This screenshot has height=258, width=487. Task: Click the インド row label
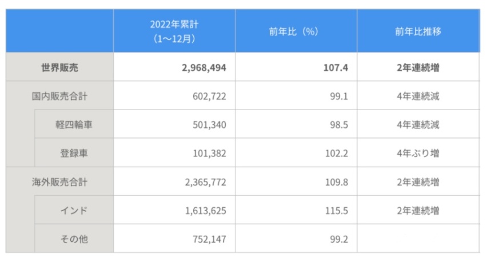pyautogui.click(x=74, y=211)
